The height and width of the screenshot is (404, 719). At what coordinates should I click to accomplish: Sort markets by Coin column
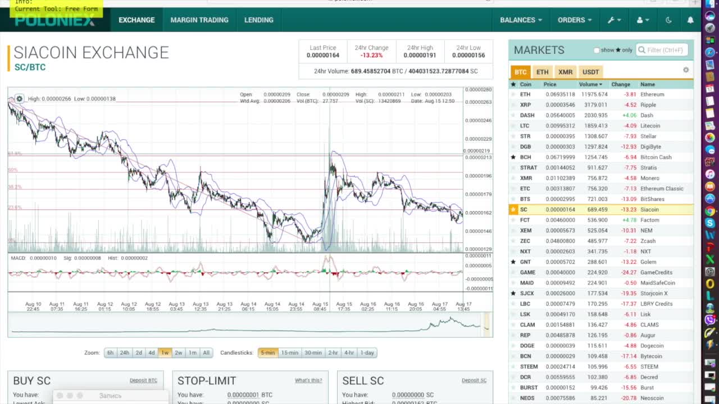pos(526,84)
